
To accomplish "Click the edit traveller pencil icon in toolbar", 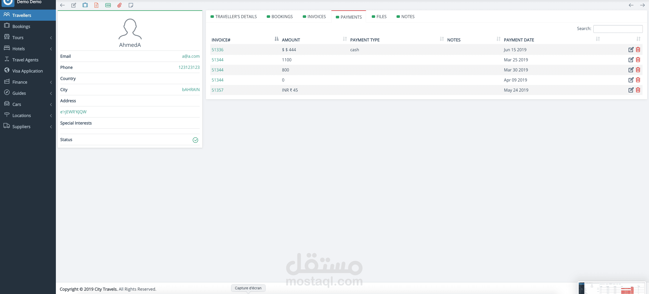I will (74, 5).
